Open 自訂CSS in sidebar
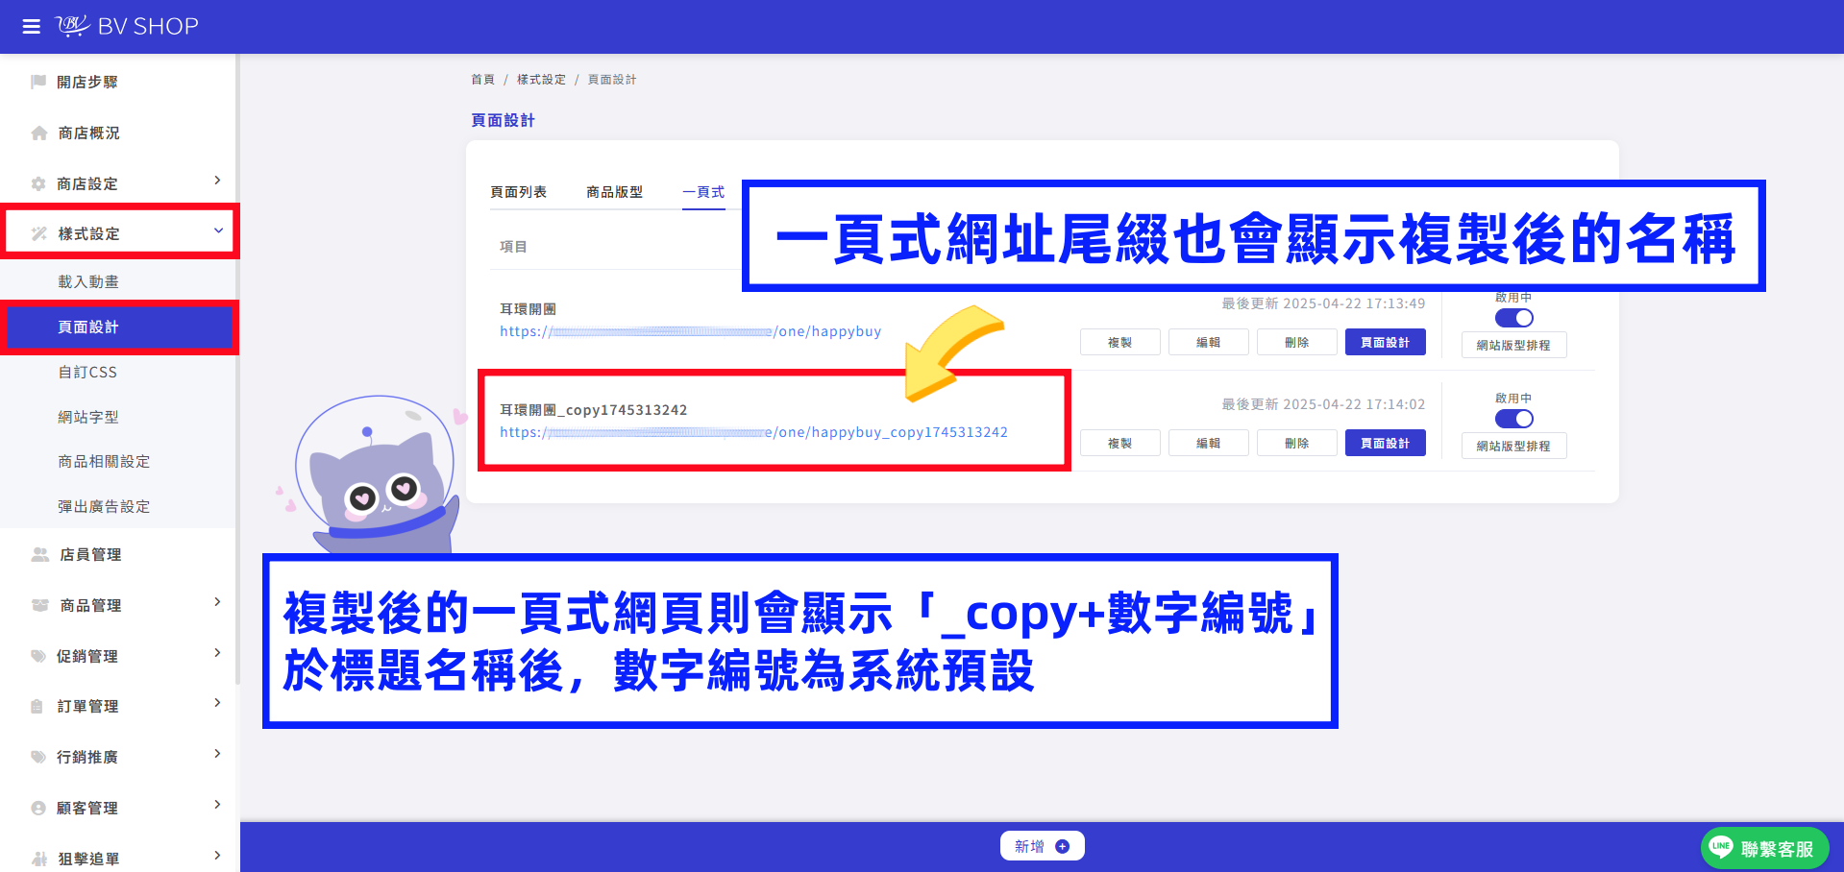This screenshot has width=1844, height=872. 87,372
